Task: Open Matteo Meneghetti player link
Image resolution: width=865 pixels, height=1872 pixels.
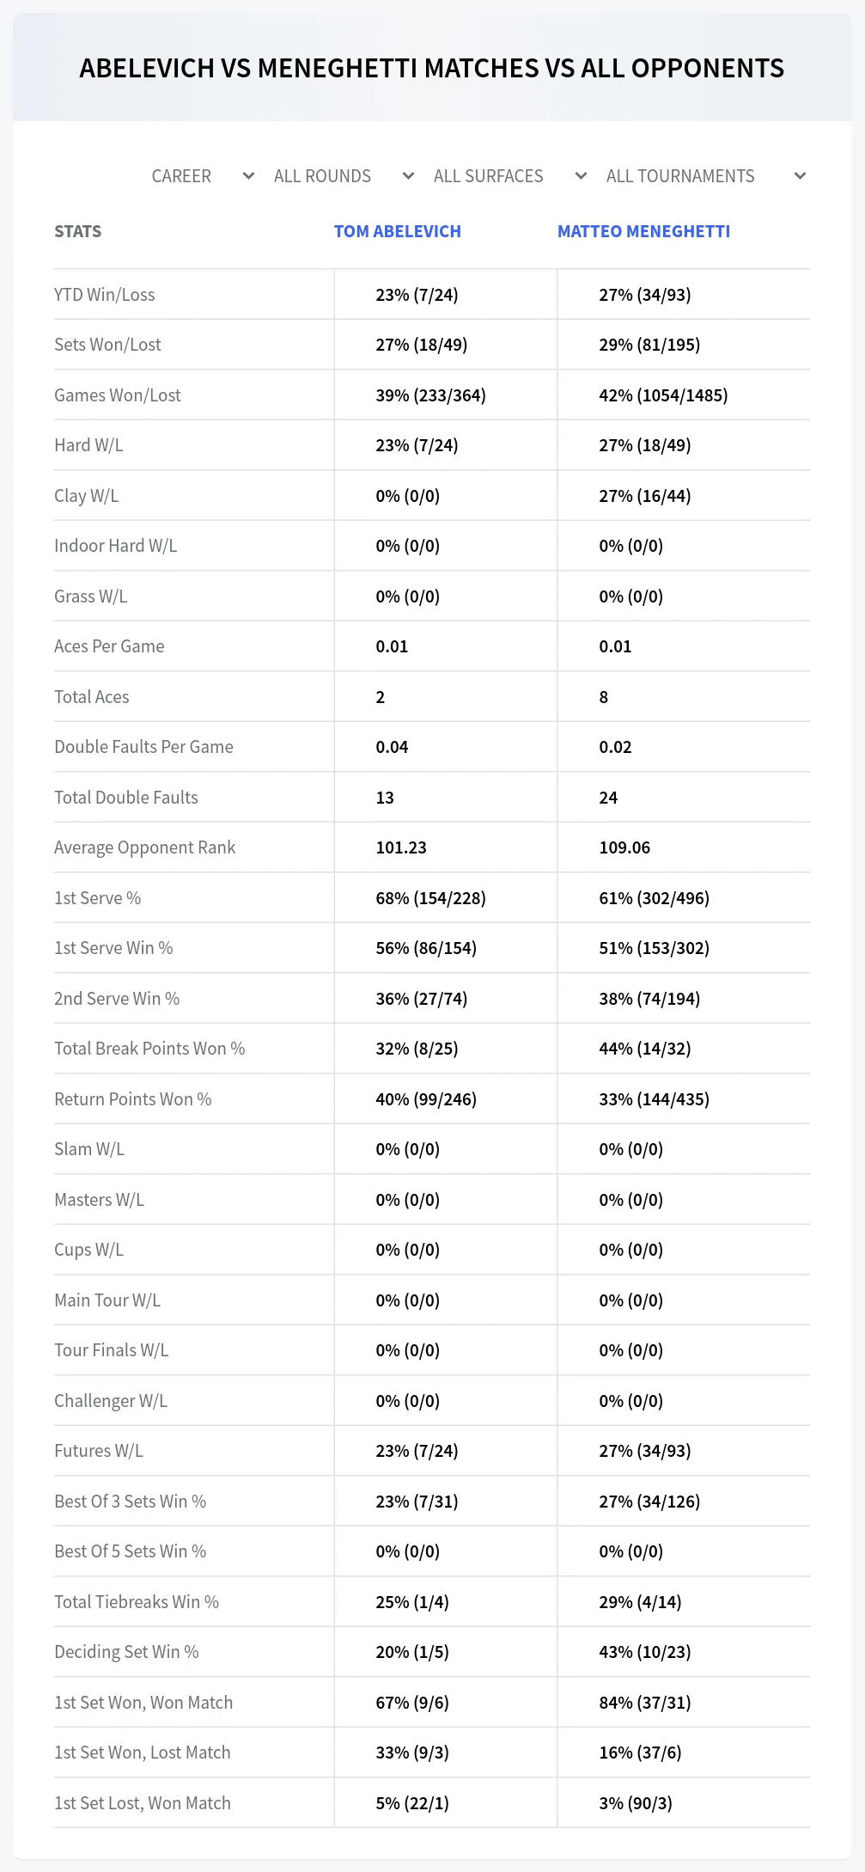Action: (643, 231)
